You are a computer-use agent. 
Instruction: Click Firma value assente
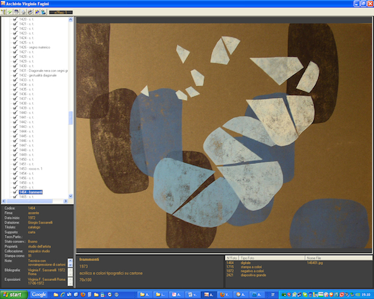34,213
